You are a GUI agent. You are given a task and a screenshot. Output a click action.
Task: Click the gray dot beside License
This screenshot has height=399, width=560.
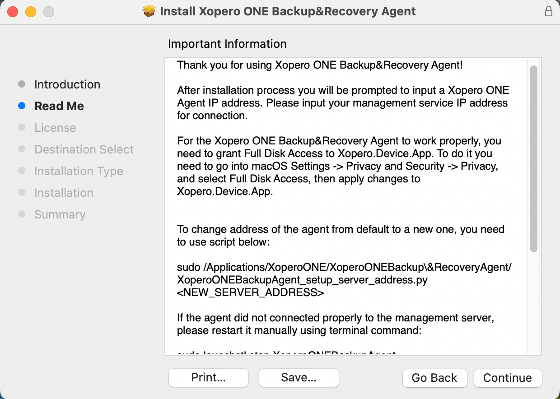click(23, 127)
